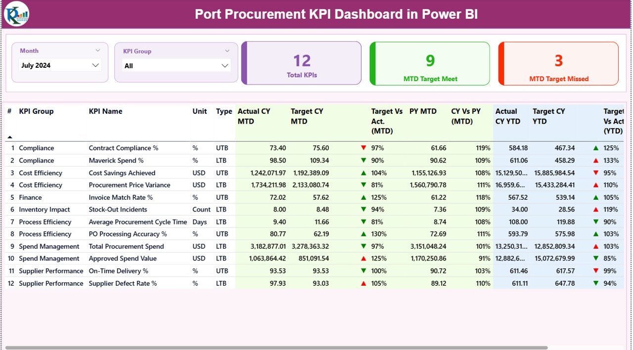Screen dimensions: 633x350
Task: Select the MTD Target Missed card
Action: pos(559,63)
